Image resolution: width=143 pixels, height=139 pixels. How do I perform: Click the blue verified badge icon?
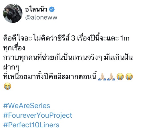[x=52, y=9]
